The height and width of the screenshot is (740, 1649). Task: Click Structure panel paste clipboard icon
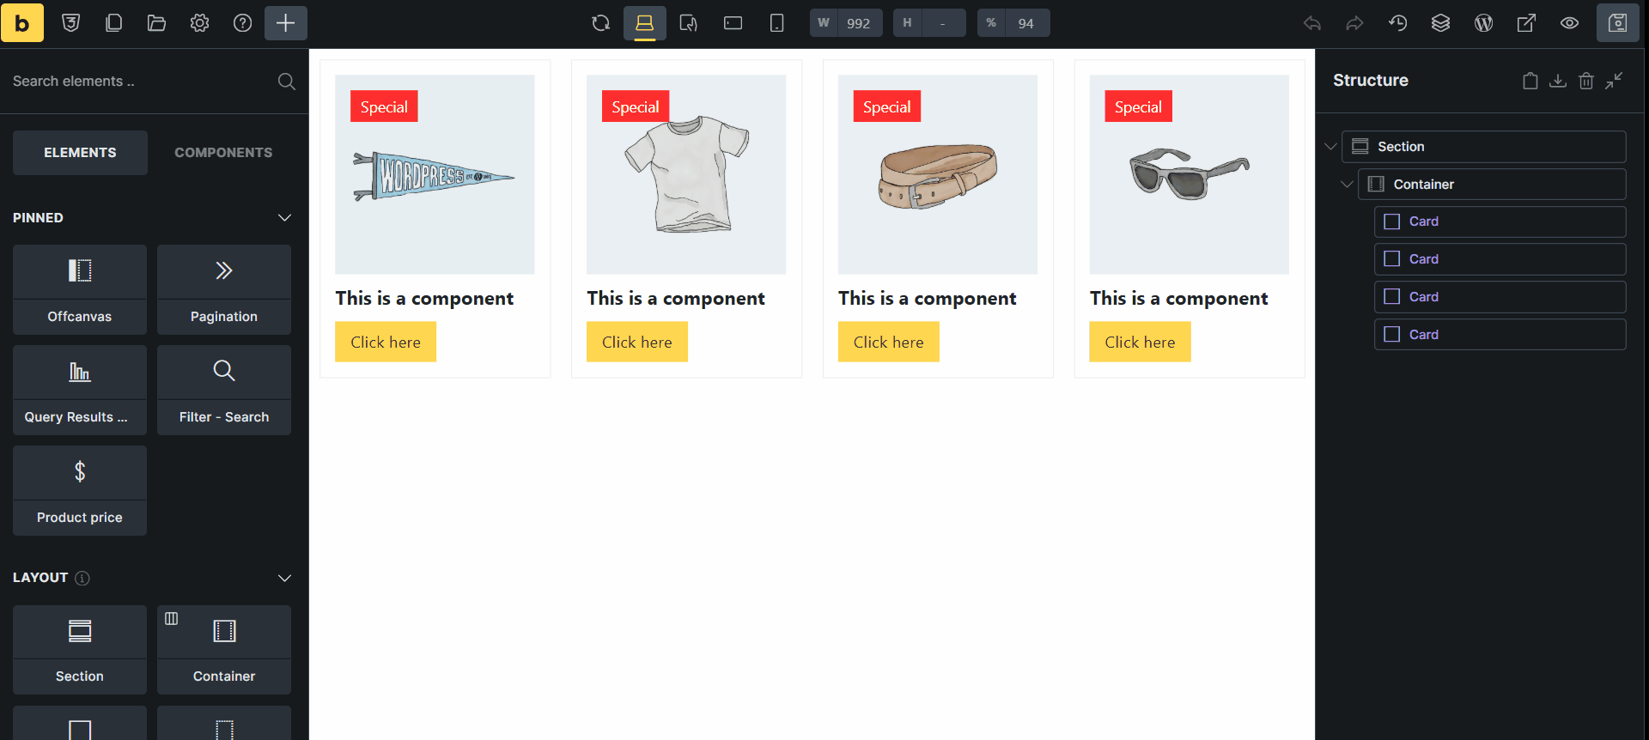[x=1530, y=81]
